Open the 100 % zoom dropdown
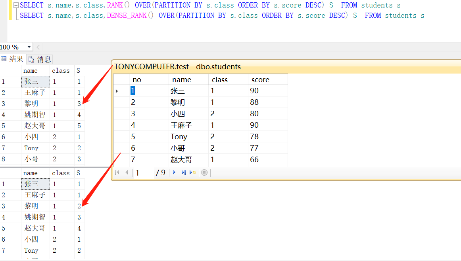This screenshot has height=261, width=461. tap(29, 47)
